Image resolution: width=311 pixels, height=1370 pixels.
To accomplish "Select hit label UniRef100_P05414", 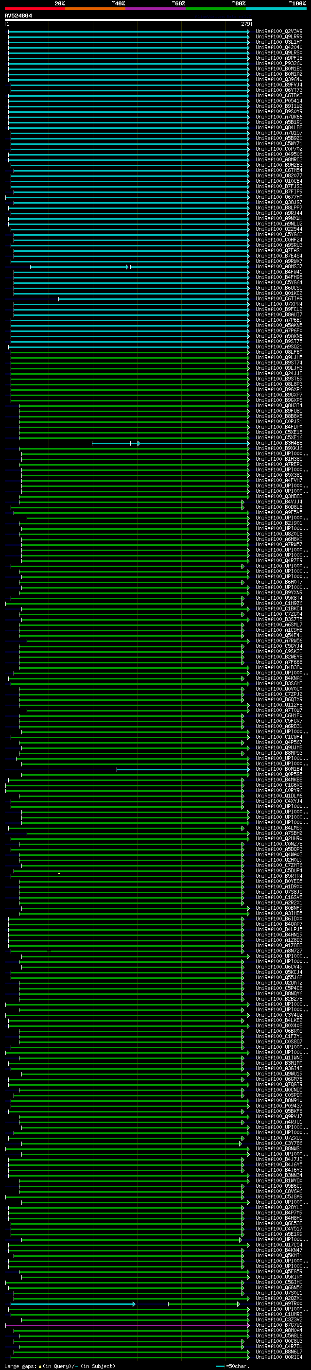I will (x=279, y=101).
